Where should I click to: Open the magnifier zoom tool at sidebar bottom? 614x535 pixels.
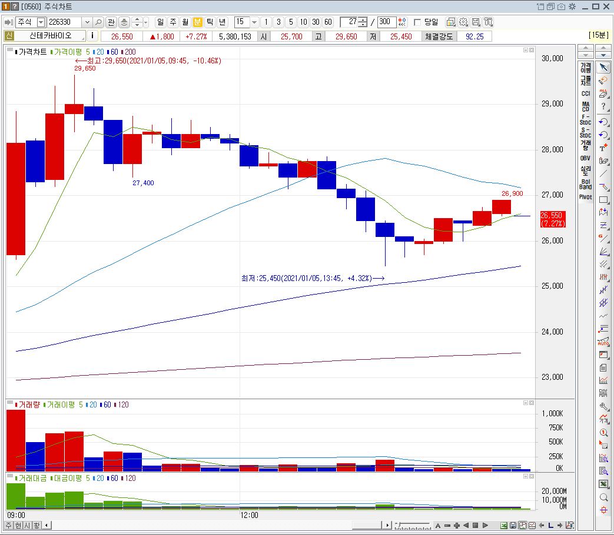coord(603,497)
